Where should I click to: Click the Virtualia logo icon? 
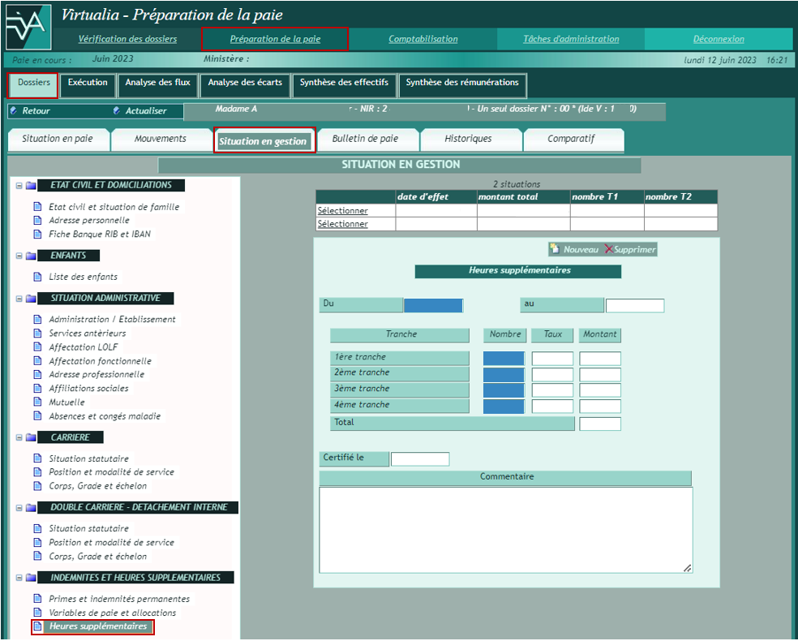coord(28,28)
